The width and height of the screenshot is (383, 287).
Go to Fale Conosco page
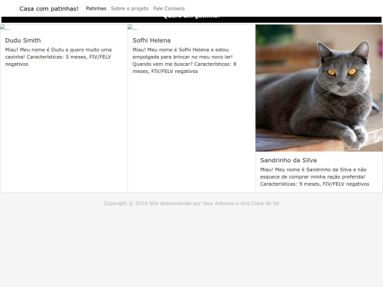tap(169, 9)
